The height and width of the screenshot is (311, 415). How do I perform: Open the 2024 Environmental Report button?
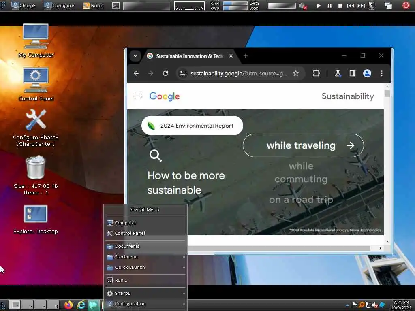[192, 126]
